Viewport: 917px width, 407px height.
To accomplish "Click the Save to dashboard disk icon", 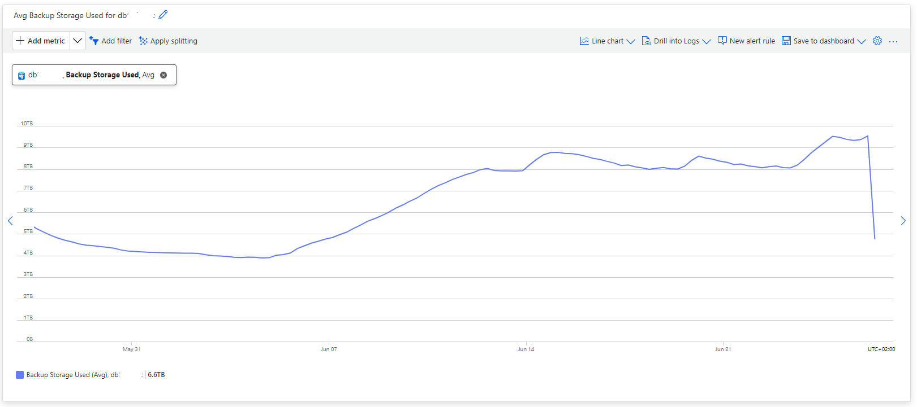I will coord(786,41).
